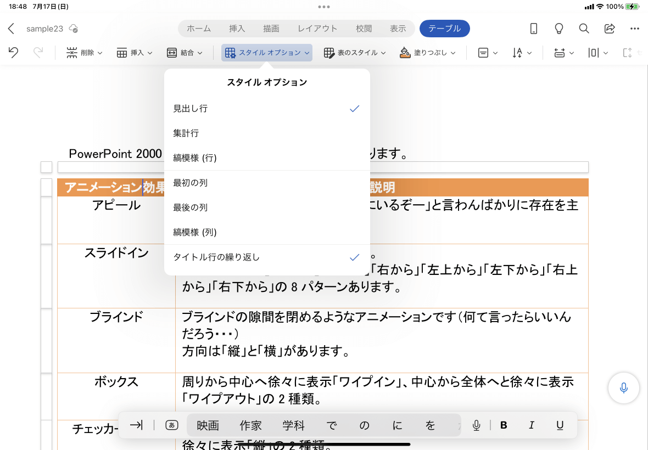Open the 結合 merge dropdown
648x450 pixels.
(x=185, y=53)
